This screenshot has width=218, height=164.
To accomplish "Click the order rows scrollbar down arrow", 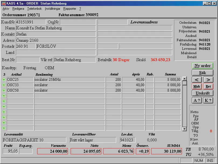I will (185, 129).
